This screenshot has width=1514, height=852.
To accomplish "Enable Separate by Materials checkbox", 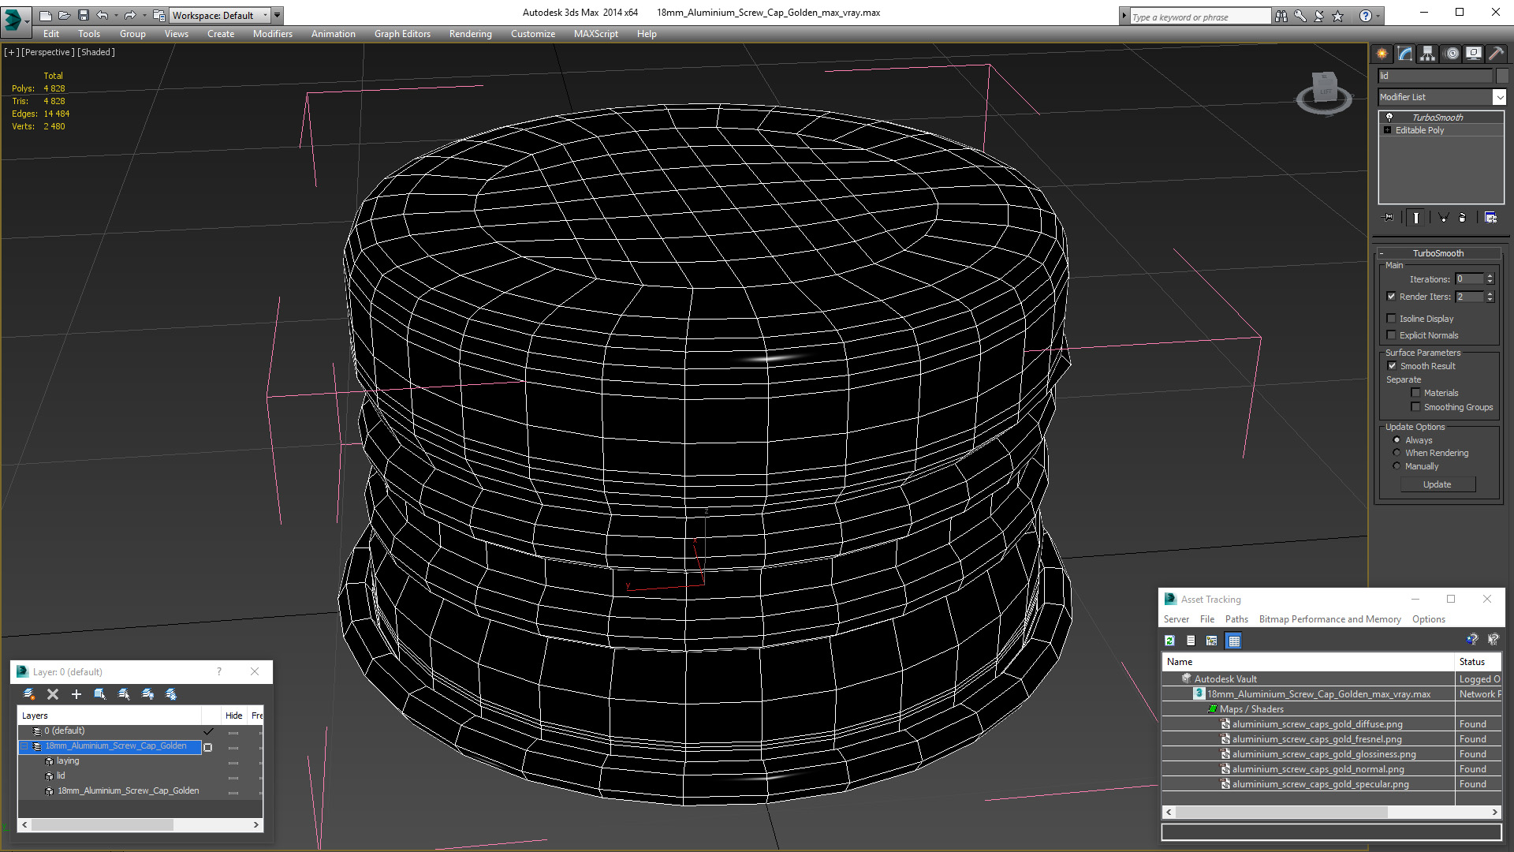I will click(x=1415, y=393).
